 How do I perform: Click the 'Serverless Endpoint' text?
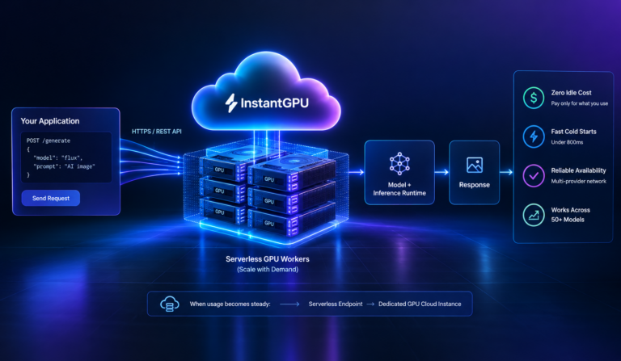click(336, 304)
